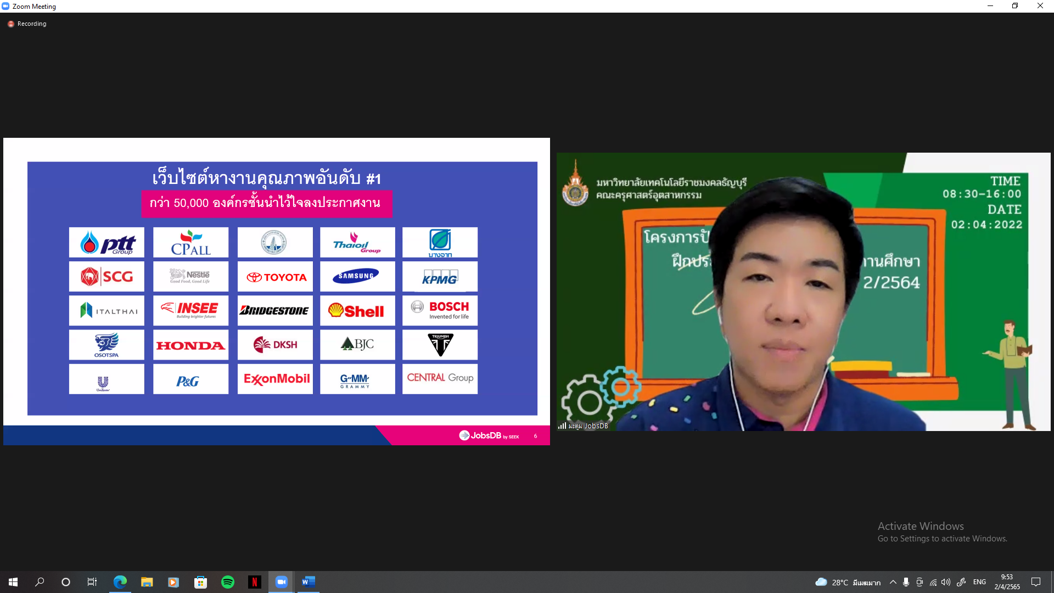
Task: Open Meet Now from the tray
Action: (x=920, y=582)
